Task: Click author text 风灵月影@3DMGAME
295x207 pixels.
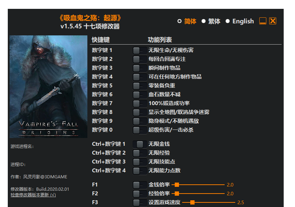Action: [45, 177]
